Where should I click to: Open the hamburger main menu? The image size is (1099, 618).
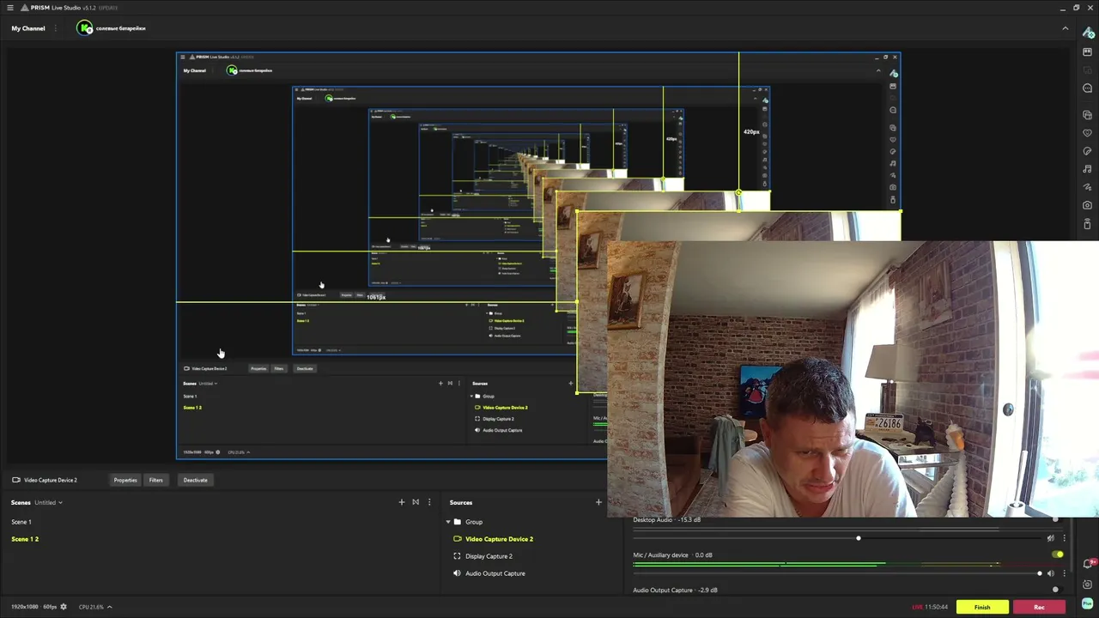click(10, 8)
